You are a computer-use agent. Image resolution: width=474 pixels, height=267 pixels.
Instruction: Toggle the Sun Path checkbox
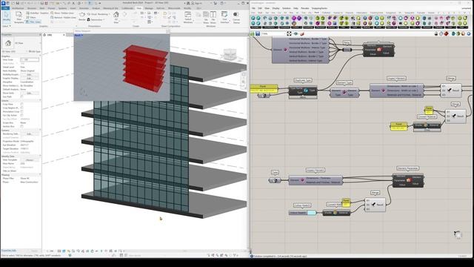pyautogui.click(x=21, y=97)
